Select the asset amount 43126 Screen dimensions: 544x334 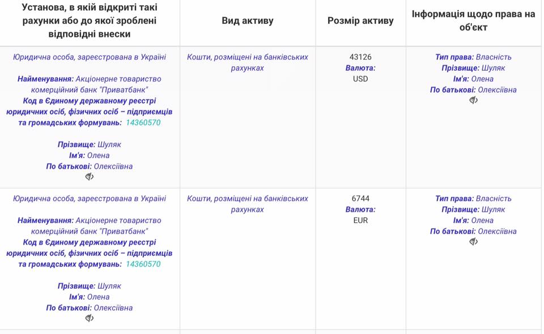[x=360, y=57]
